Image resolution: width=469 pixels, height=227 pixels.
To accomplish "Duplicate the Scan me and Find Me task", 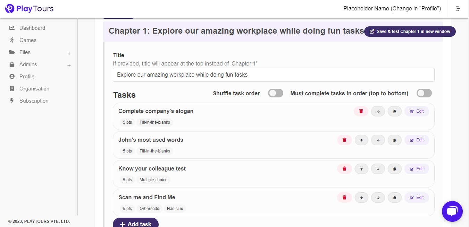I will click(x=395, y=198).
